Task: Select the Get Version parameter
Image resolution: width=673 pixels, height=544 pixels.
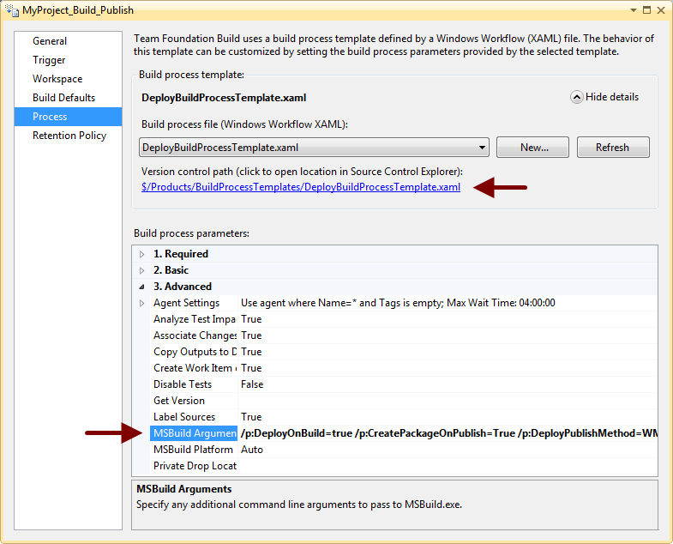Action: [x=194, y=401]
